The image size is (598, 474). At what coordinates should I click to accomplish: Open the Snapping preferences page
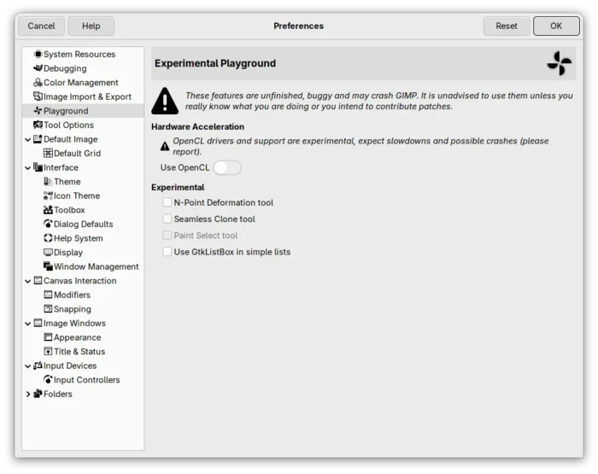coord(72,309)
